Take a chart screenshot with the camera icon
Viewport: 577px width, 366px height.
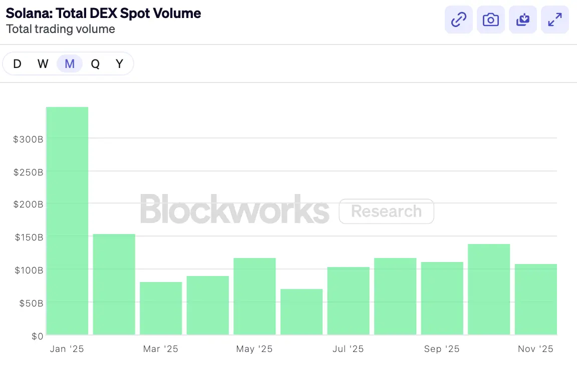coord(490,20)
